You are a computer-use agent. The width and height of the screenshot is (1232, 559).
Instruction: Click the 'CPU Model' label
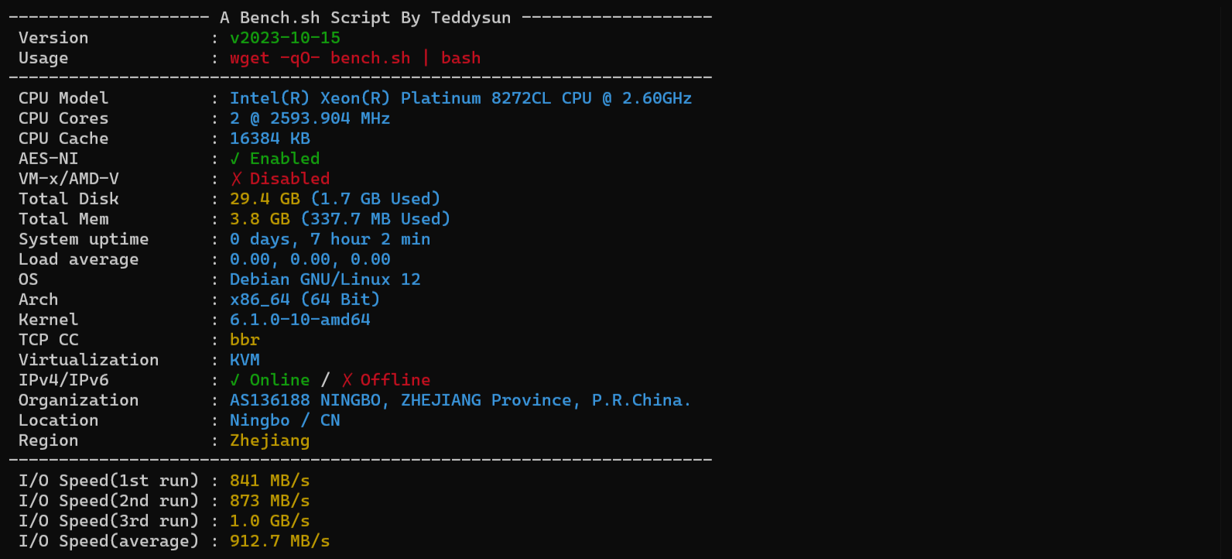pos(63,98)
